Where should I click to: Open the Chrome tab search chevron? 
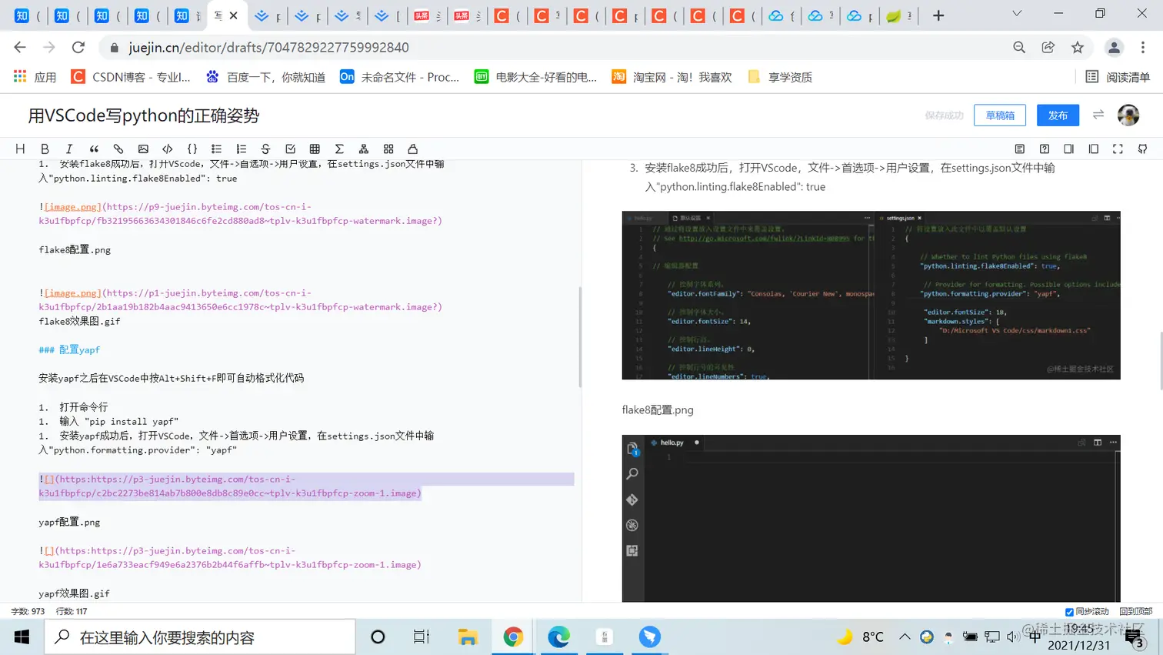pos(1017,15)
